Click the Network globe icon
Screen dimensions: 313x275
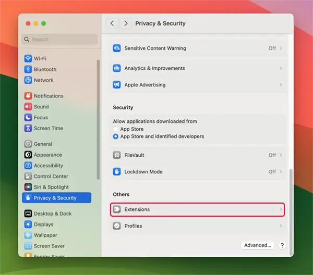click(x=28, y=80)
